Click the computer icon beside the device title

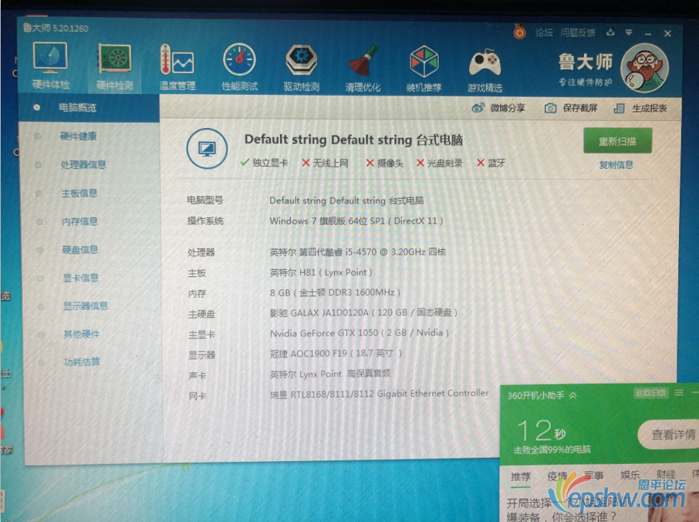click(x=208, y=149)
